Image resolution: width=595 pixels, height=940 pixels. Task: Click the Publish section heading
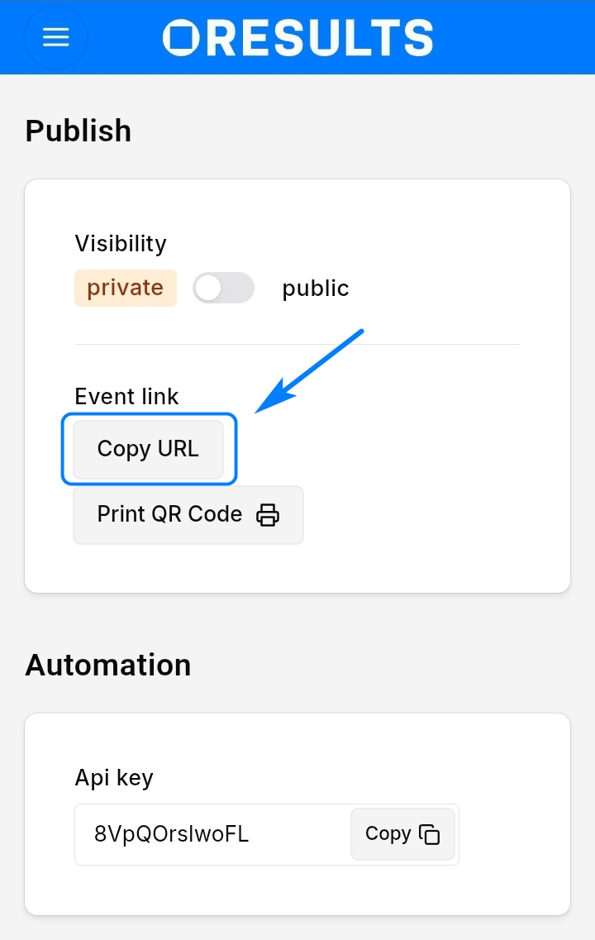pyautogui.click(x=79, y=131)
